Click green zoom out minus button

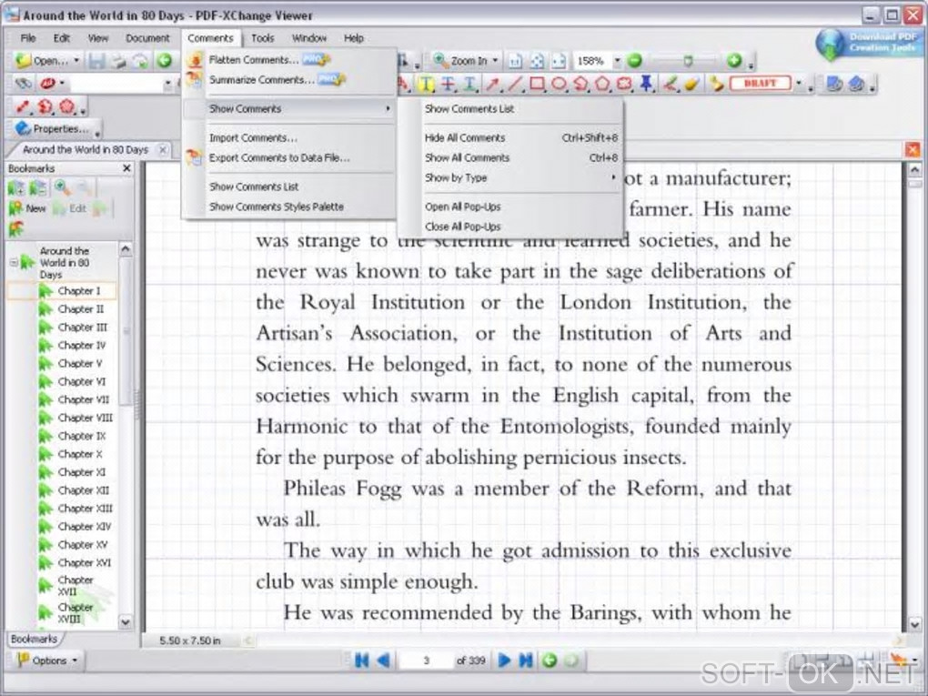point(635,60)
